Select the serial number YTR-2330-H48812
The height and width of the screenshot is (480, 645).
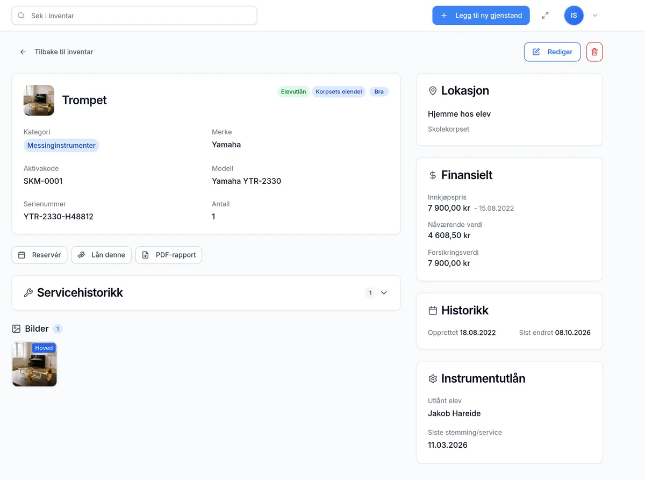59,217
